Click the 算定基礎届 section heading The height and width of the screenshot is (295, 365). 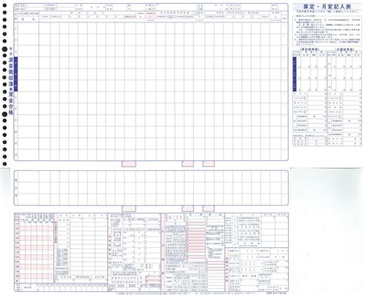click(x=310, y=49)
